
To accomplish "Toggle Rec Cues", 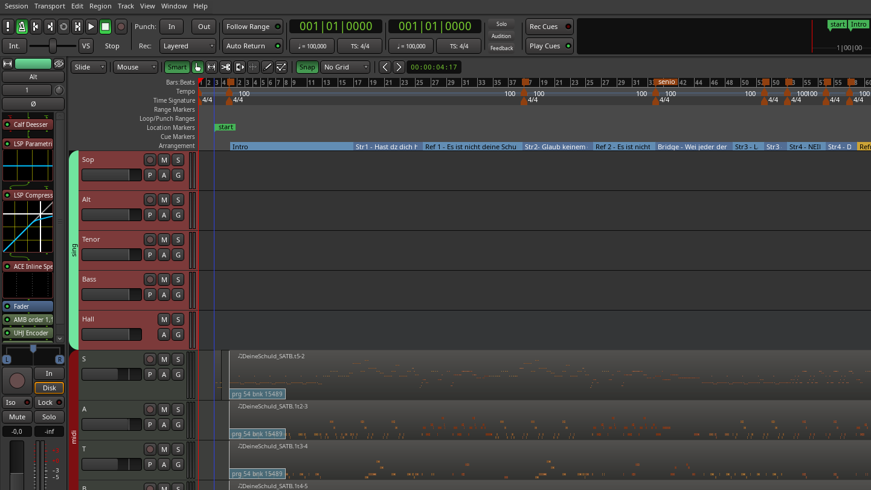I will (x=550, y=27).
